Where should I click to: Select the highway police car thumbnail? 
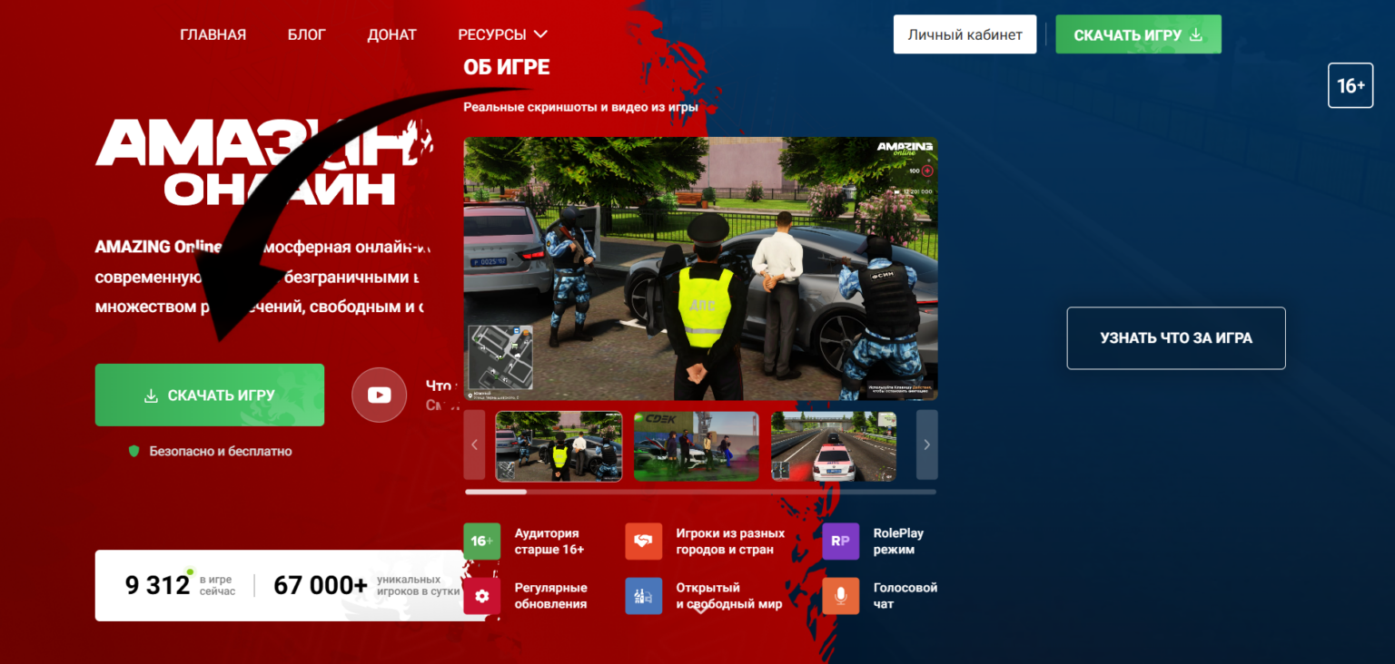tap(834, 445)
